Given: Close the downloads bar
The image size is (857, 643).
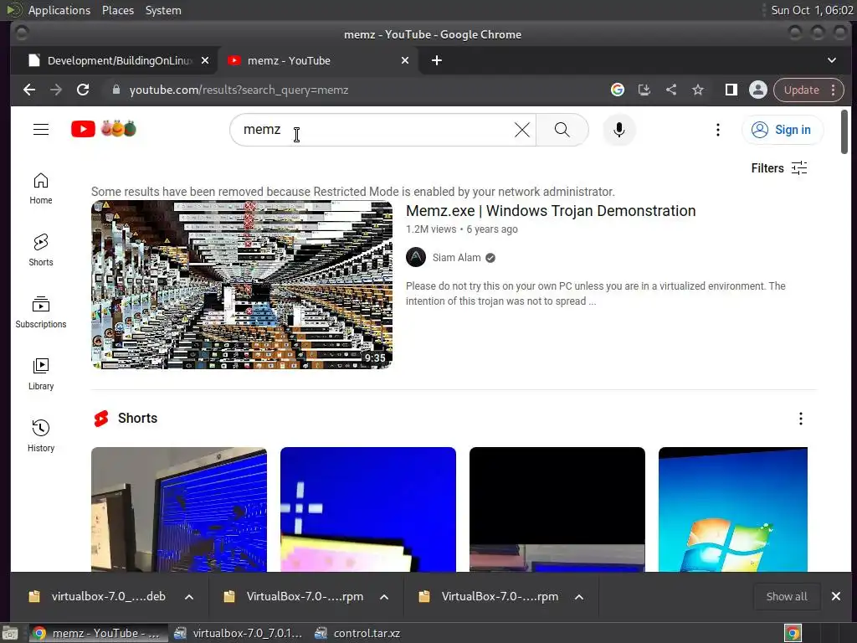Looking at the screenshot, I should (x=836, y=596).
